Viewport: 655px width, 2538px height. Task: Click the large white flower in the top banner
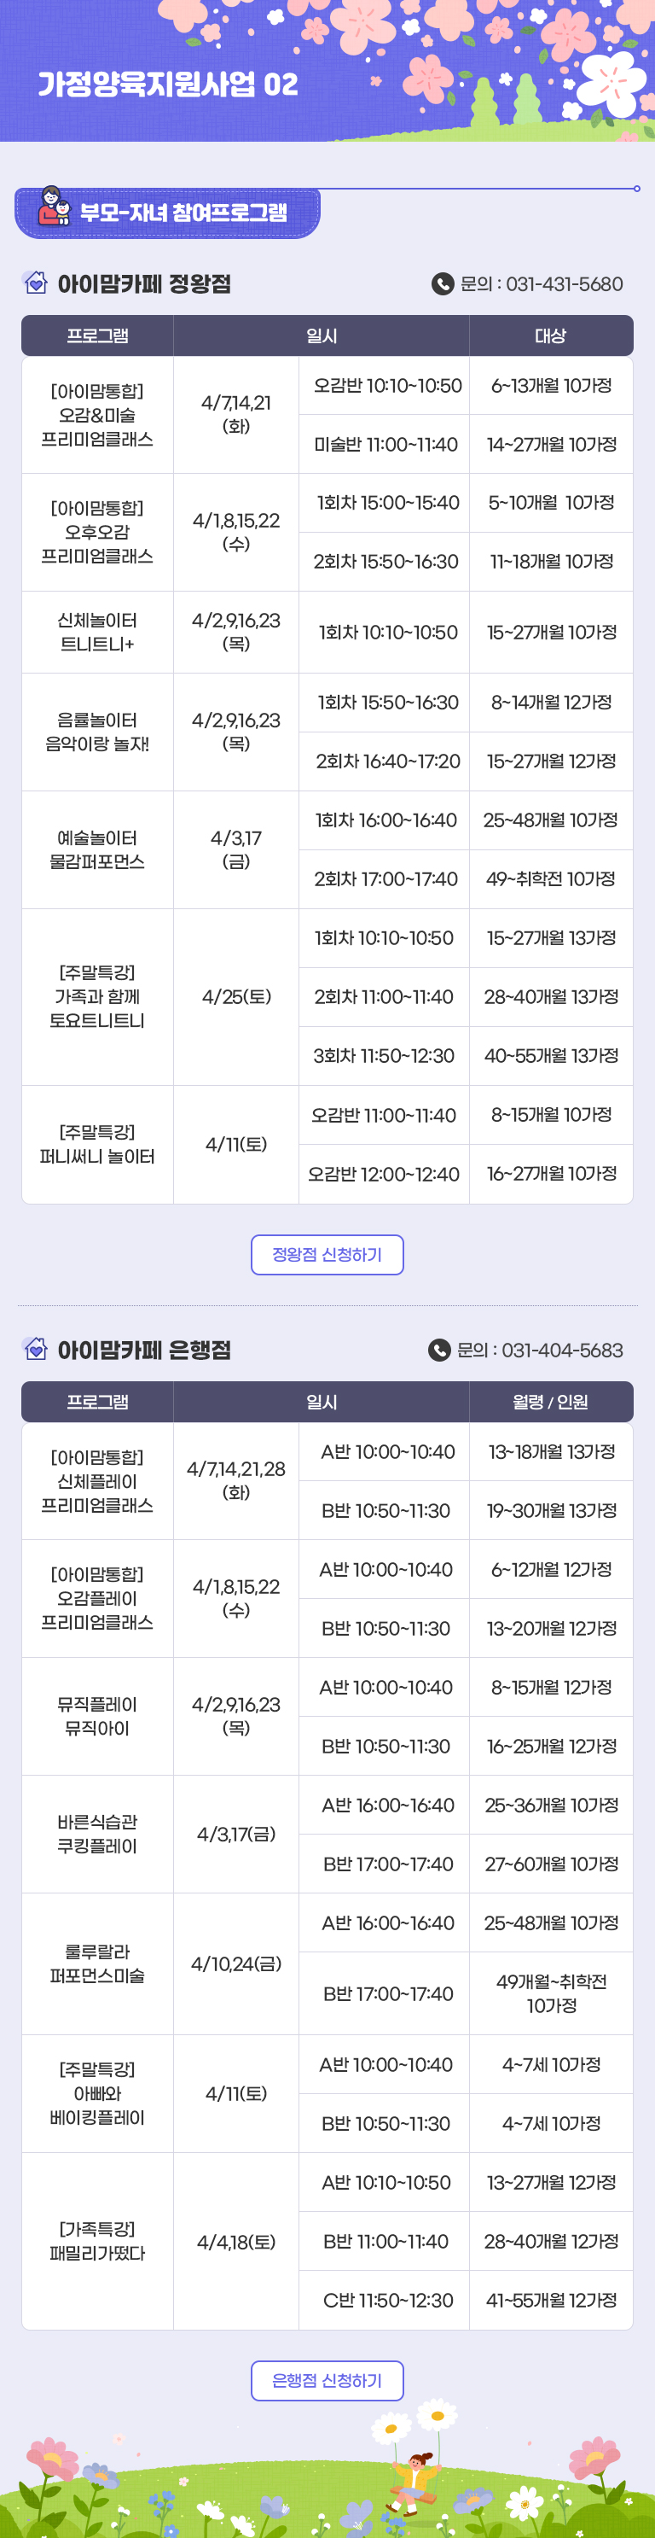point(615,79)
